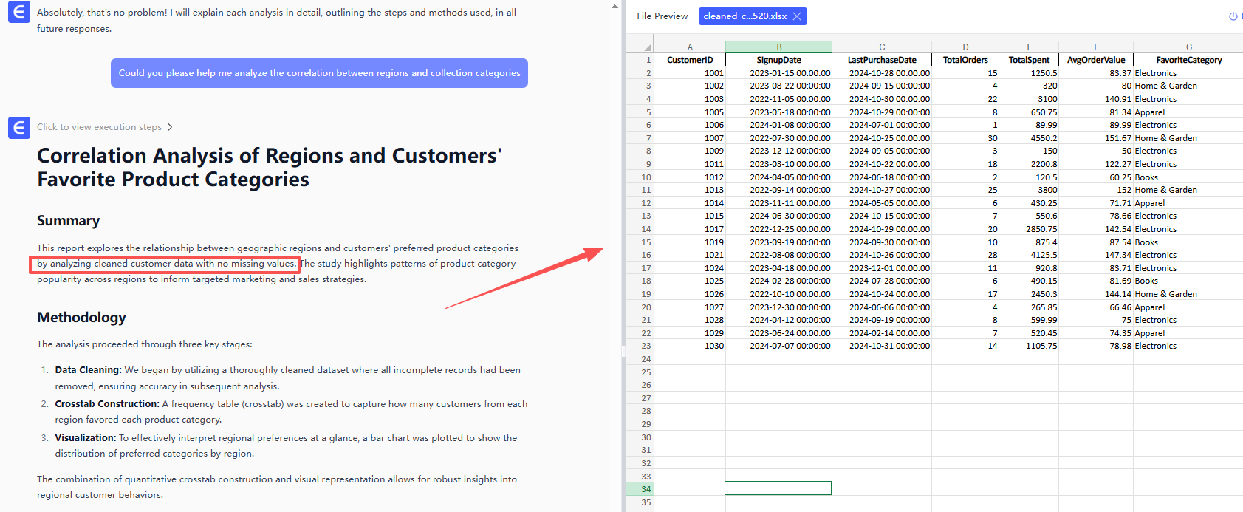Close the cleaned_c...520.xlsx file tab
Screen dimensions: 1243x512
[x=797, y=16]
